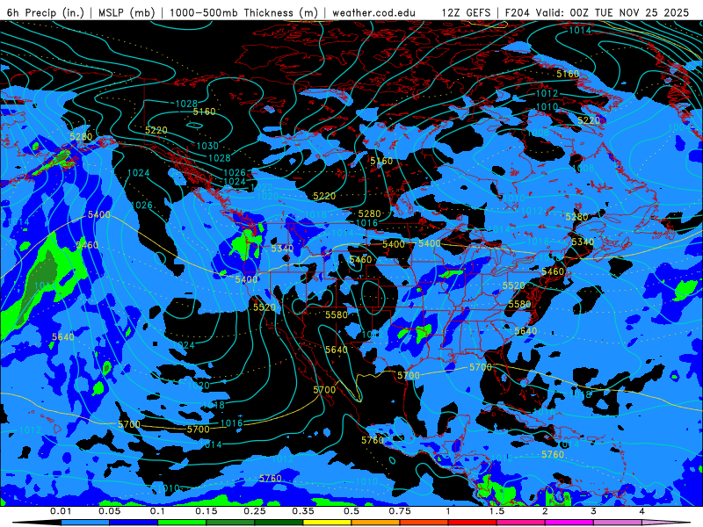Screen dimensions: 703x527
Task: Pick the hot pink 1.5–2 legend swatch
Action: coord(521,523)
